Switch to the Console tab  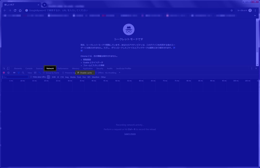(29, 69)
